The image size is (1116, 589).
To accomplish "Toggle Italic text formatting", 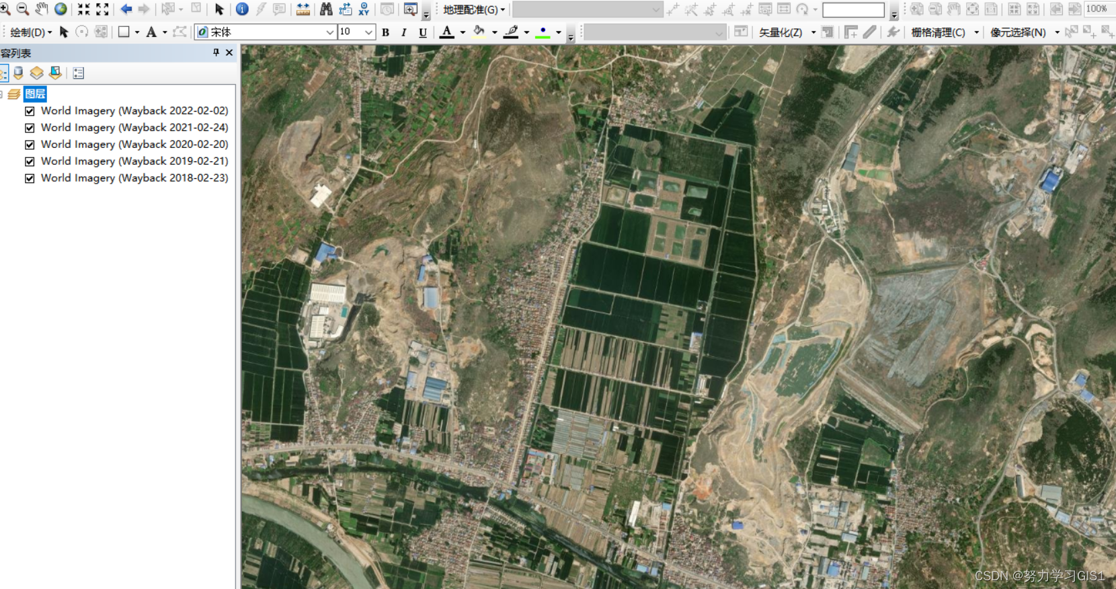I will (403, 32).
